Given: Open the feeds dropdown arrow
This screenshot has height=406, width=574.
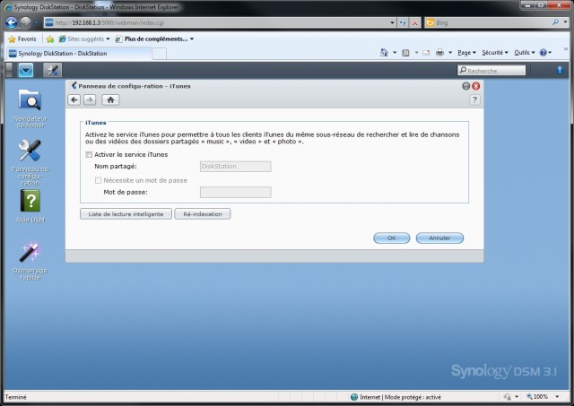Looking at the screenshot, I should coord(416,53).
